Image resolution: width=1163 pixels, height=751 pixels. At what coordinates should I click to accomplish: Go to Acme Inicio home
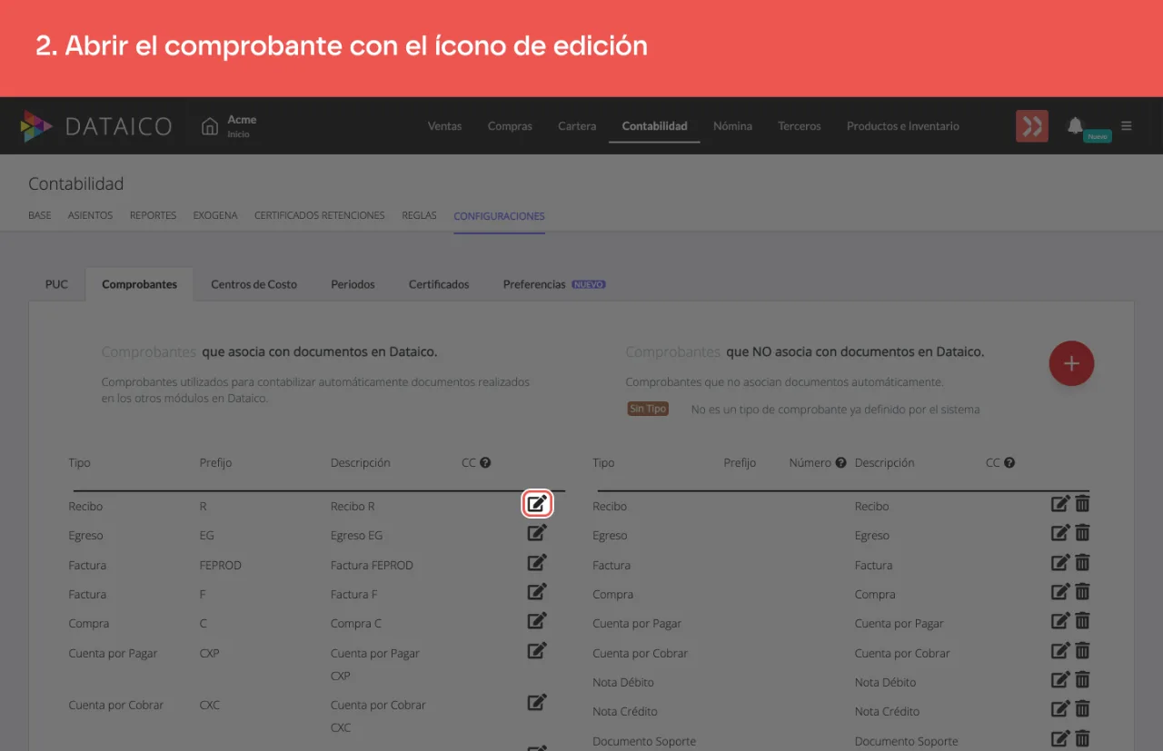[229, 126]
